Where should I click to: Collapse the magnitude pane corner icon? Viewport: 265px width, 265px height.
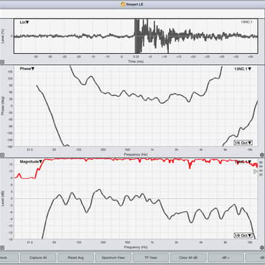coord(2,247)
